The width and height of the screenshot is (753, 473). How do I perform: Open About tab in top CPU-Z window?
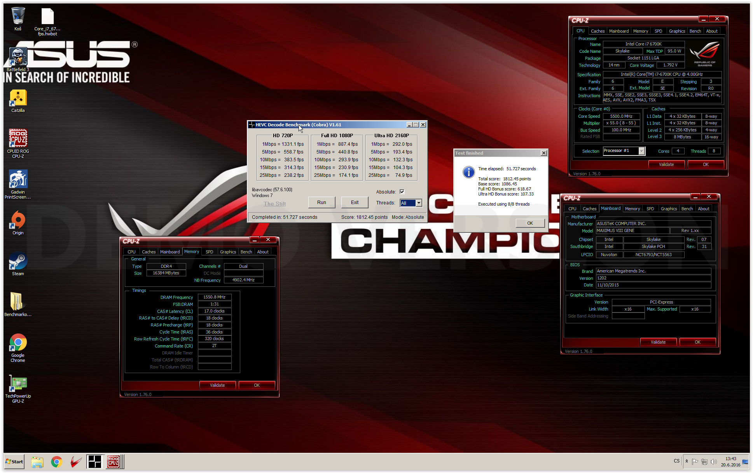click(x=712, y=31)
